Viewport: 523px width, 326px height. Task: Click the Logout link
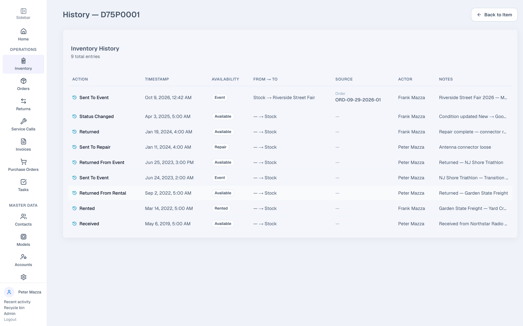click(10, 319)
